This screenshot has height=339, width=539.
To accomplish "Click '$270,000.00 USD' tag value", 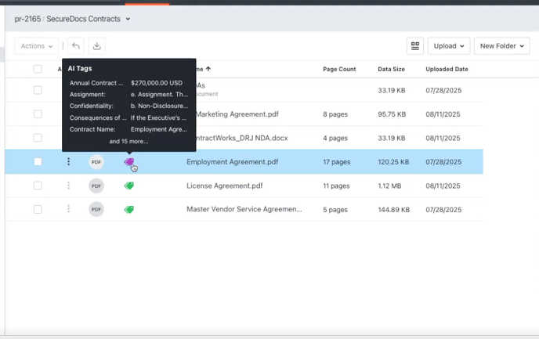I will coord(157,83).
